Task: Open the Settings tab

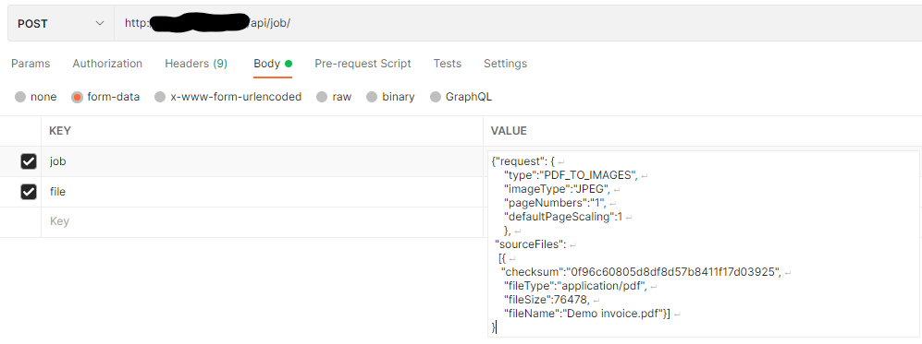Action: 505,64
